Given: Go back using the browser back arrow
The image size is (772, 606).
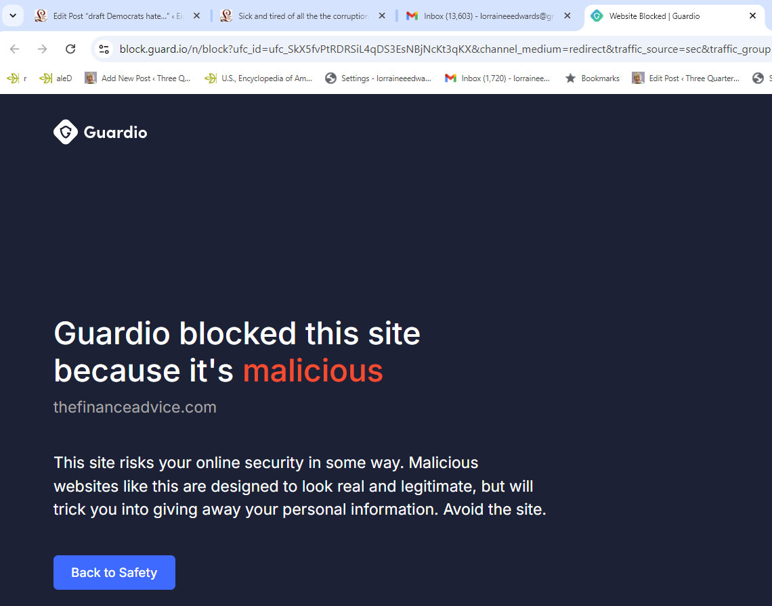Looking at the screenshot, I should pyautogui.click(x=15, y=49).
